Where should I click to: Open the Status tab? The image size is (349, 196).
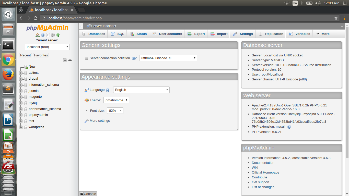[x=138, y=34]
